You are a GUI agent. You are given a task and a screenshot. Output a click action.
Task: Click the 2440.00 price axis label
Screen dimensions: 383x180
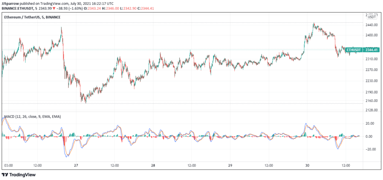pos(371,25)
